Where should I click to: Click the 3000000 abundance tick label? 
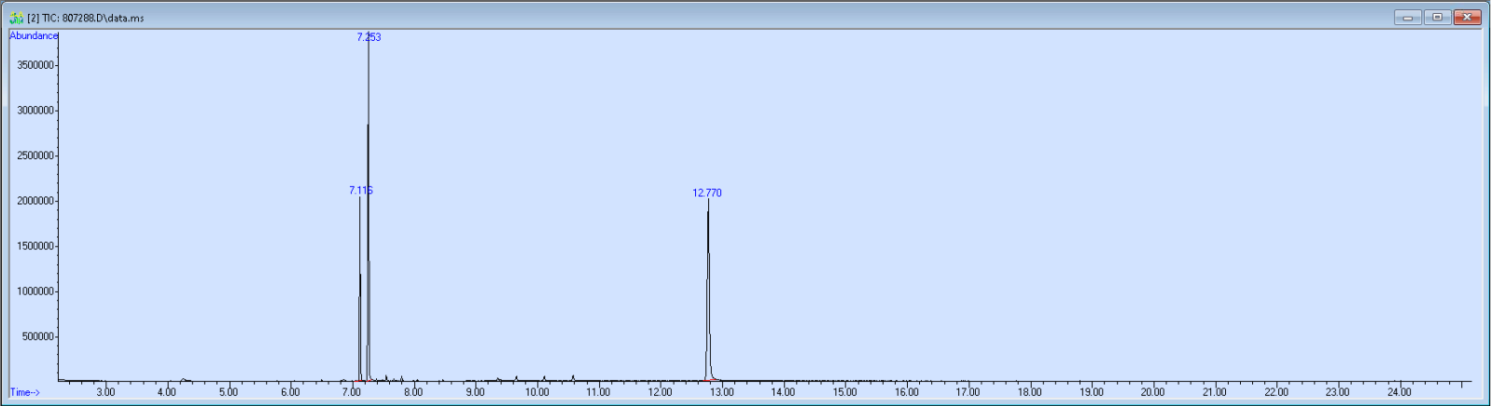tap(35, 110)
